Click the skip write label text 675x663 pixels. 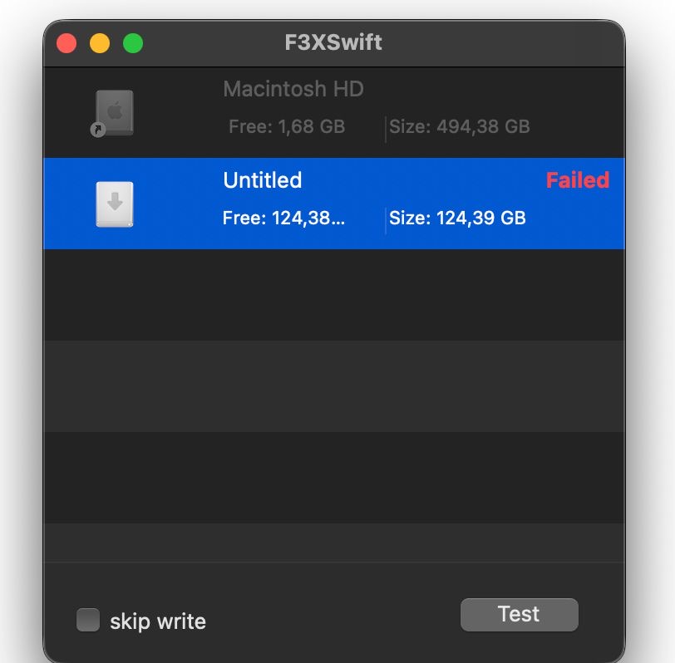click(157, 621)
